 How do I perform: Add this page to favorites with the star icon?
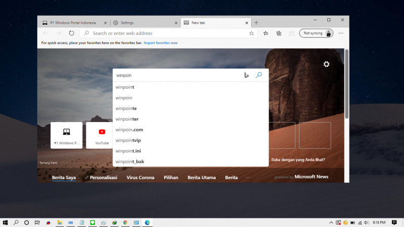click(251, 33)
